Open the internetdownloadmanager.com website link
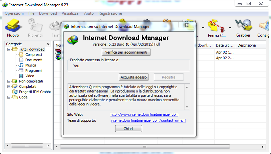This screenshot has height=154, width=271. (x=144, y=114)
